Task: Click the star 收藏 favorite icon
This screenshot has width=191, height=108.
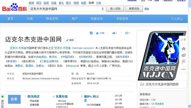Action: pyautogui.click(x=97, y=33)
